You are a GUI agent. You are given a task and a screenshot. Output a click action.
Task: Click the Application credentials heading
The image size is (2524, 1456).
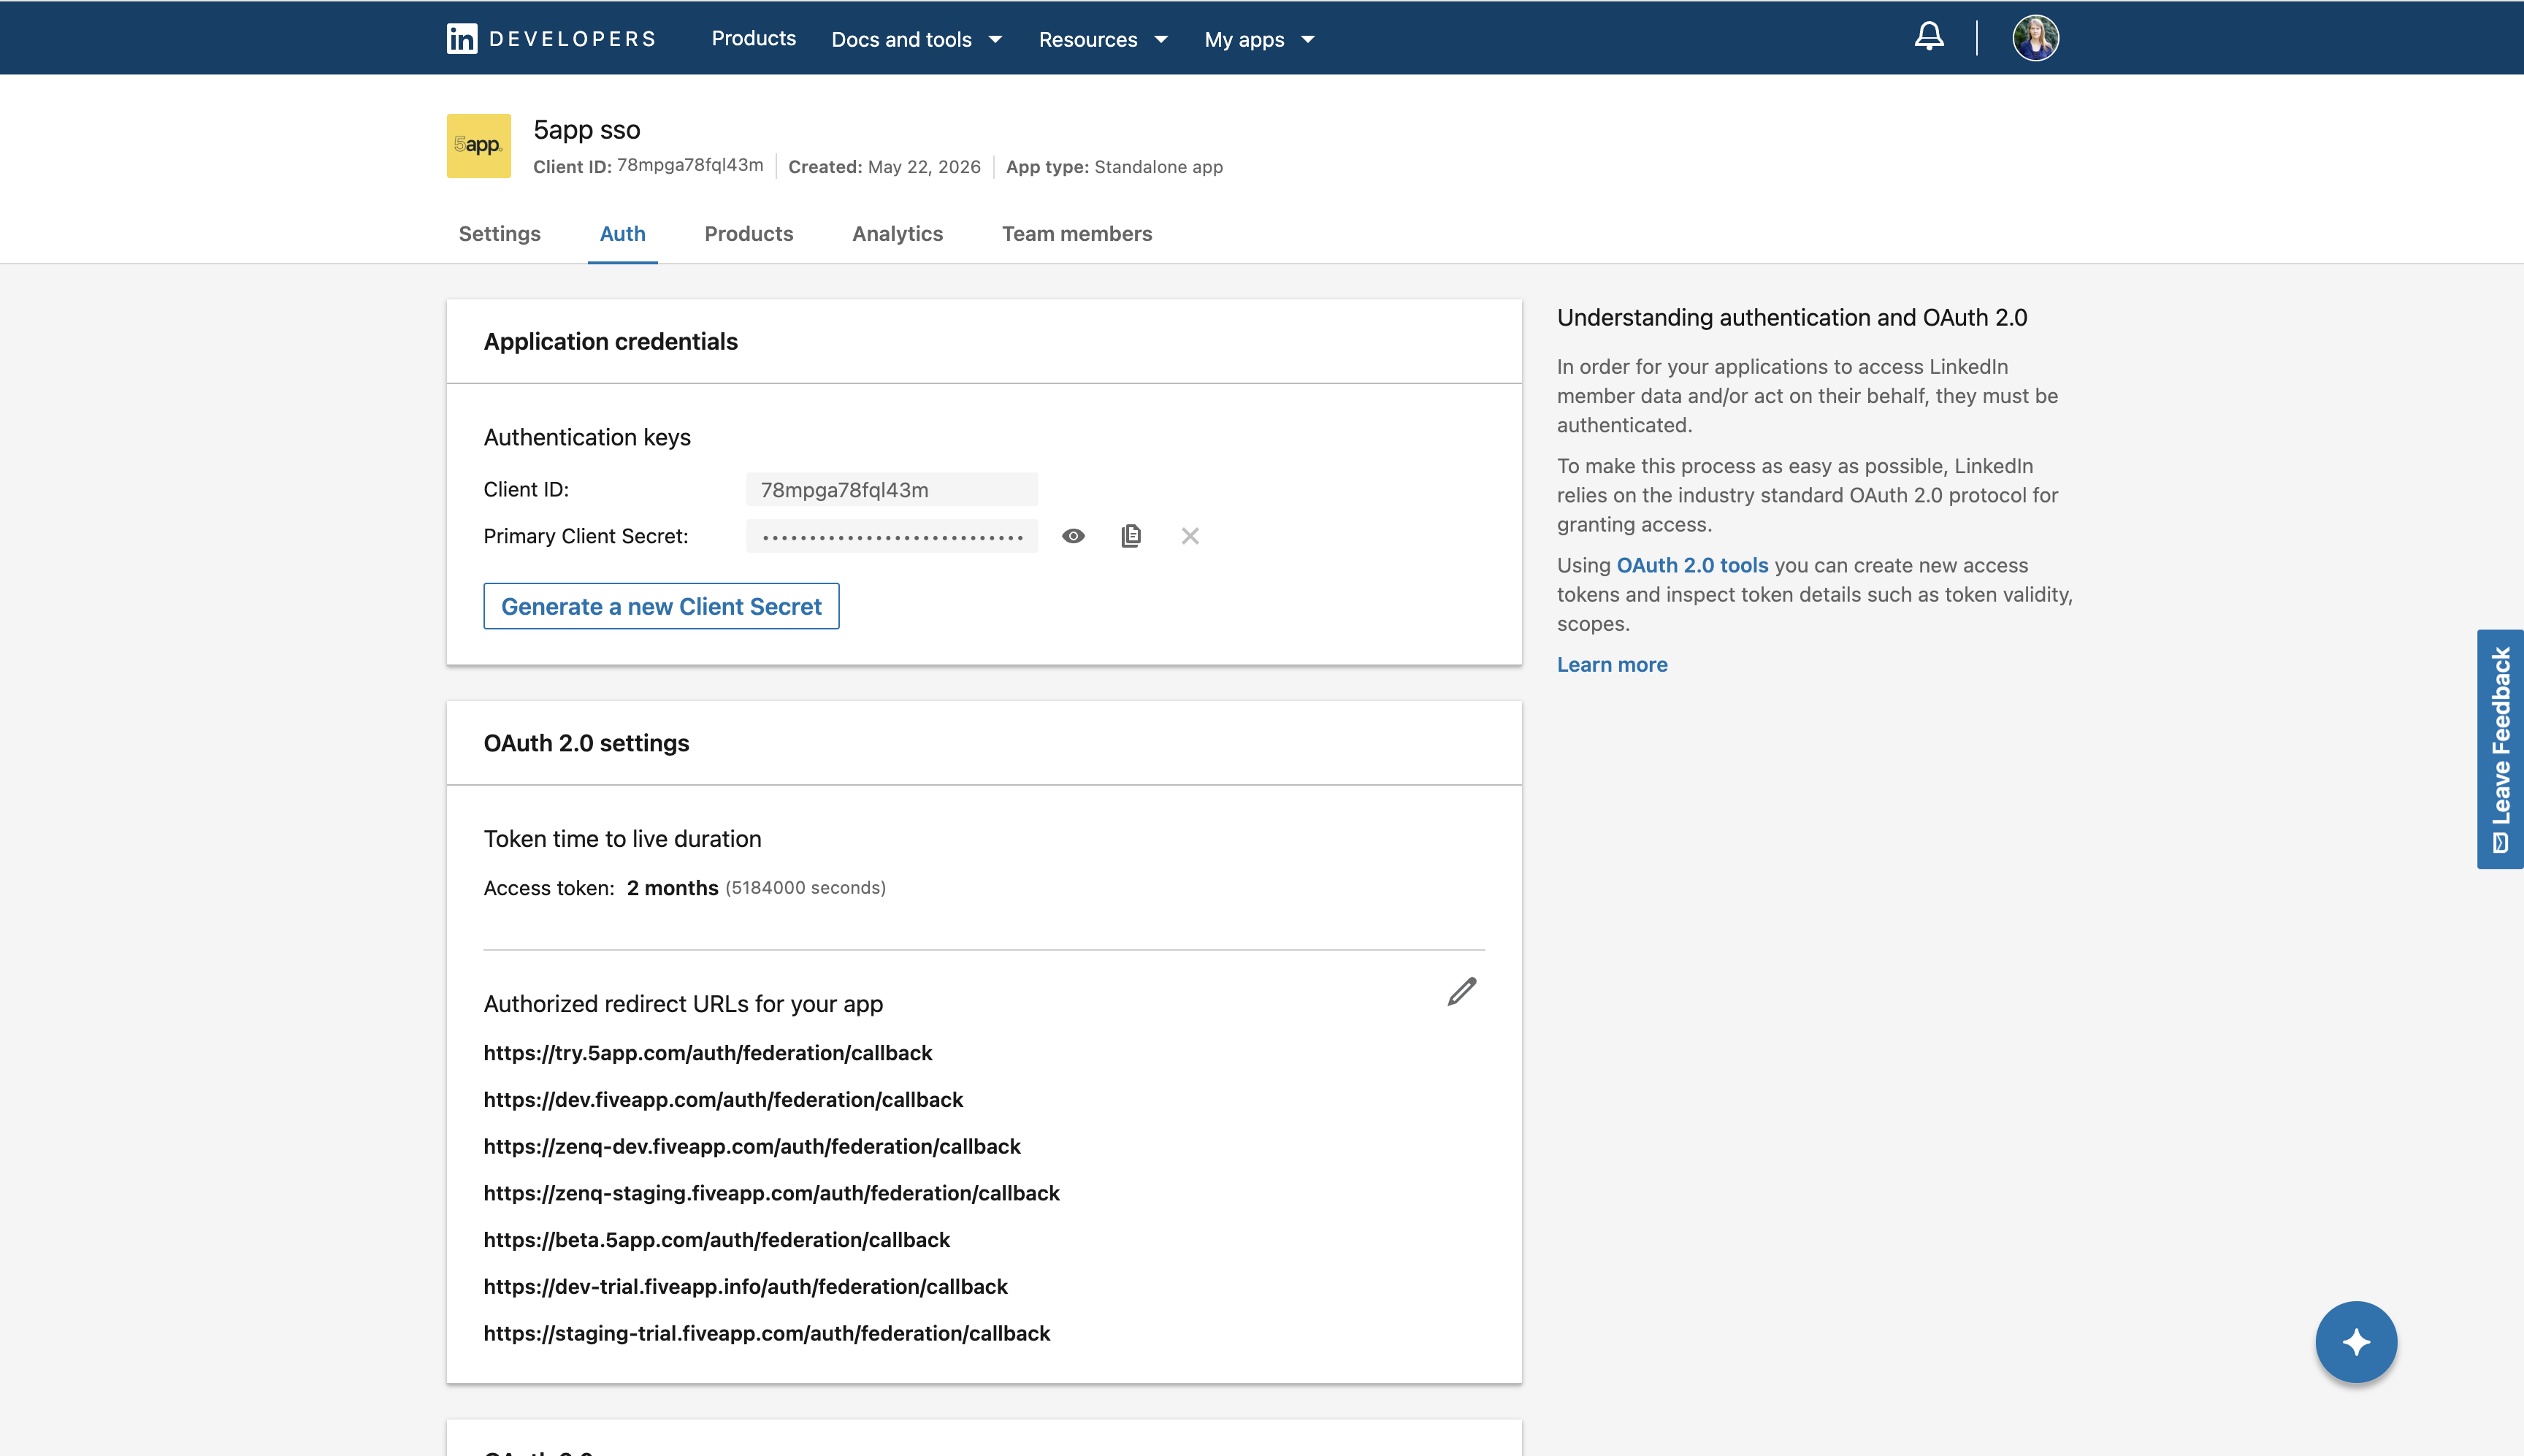(x=611, y=342)
